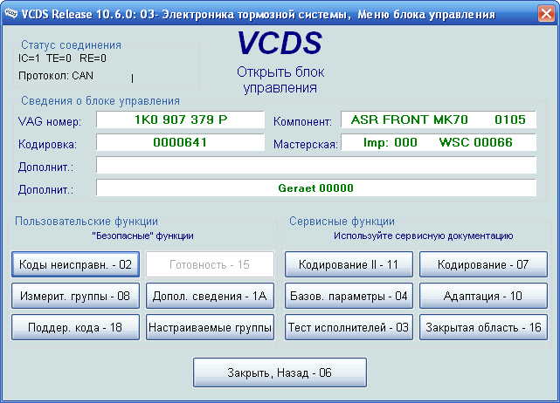The width and height of the screenshot is (560, 403).
Task: Click Мастерская field with WSC 00066
Action: click(x=439, y=142)
